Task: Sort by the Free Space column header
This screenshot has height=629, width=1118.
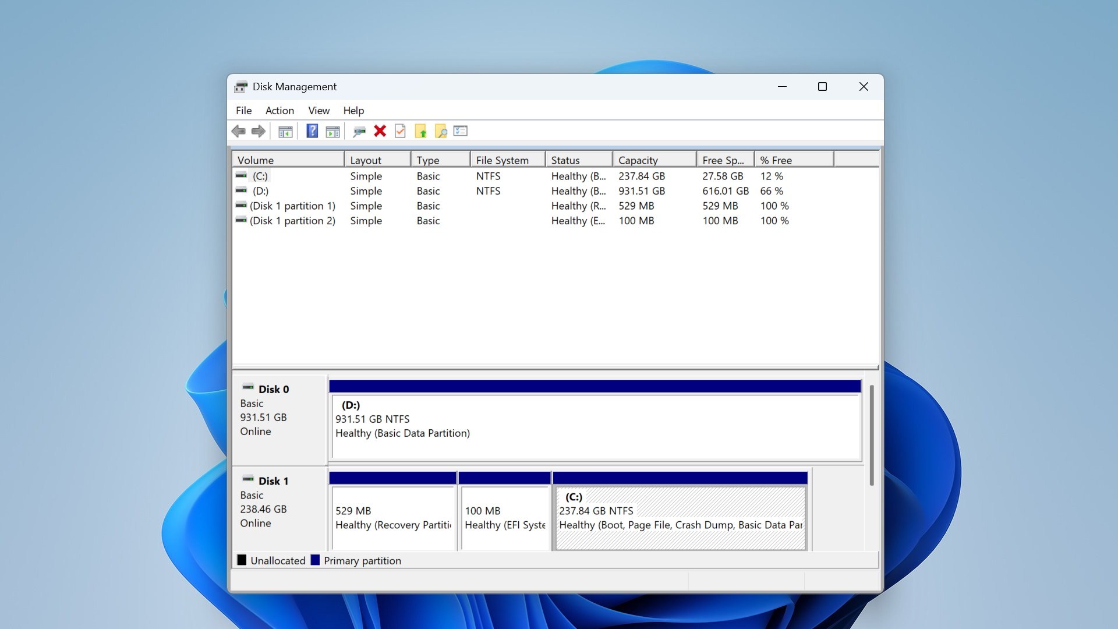Action: coord(726,160)
